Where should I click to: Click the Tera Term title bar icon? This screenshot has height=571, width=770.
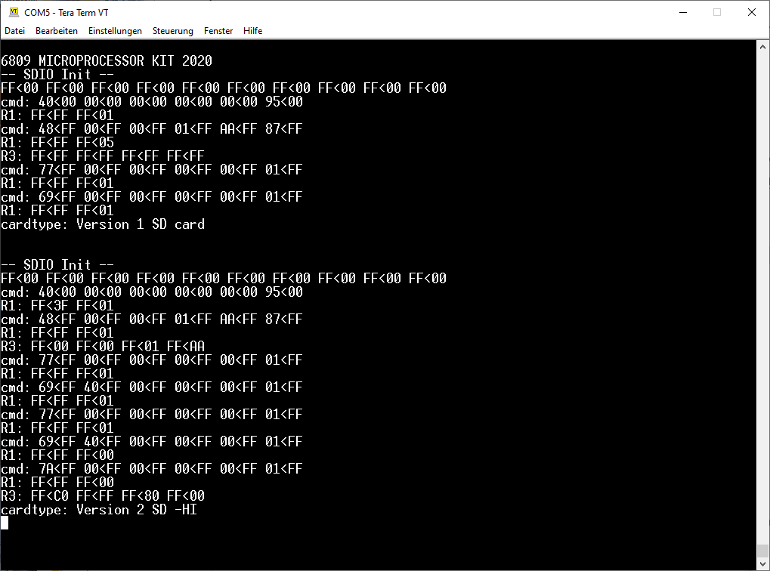[x=14, y=12]
